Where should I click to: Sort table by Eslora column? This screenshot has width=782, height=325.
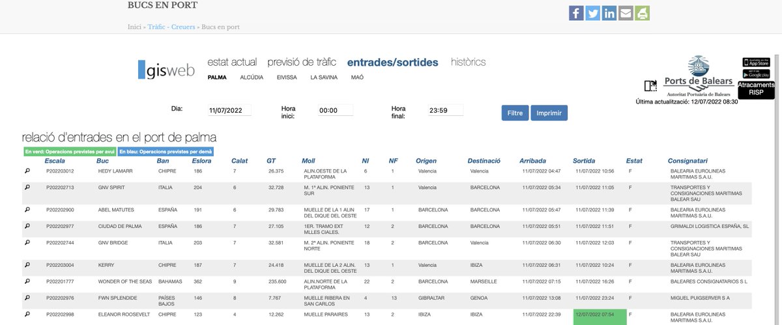click(x=201, y=160)
